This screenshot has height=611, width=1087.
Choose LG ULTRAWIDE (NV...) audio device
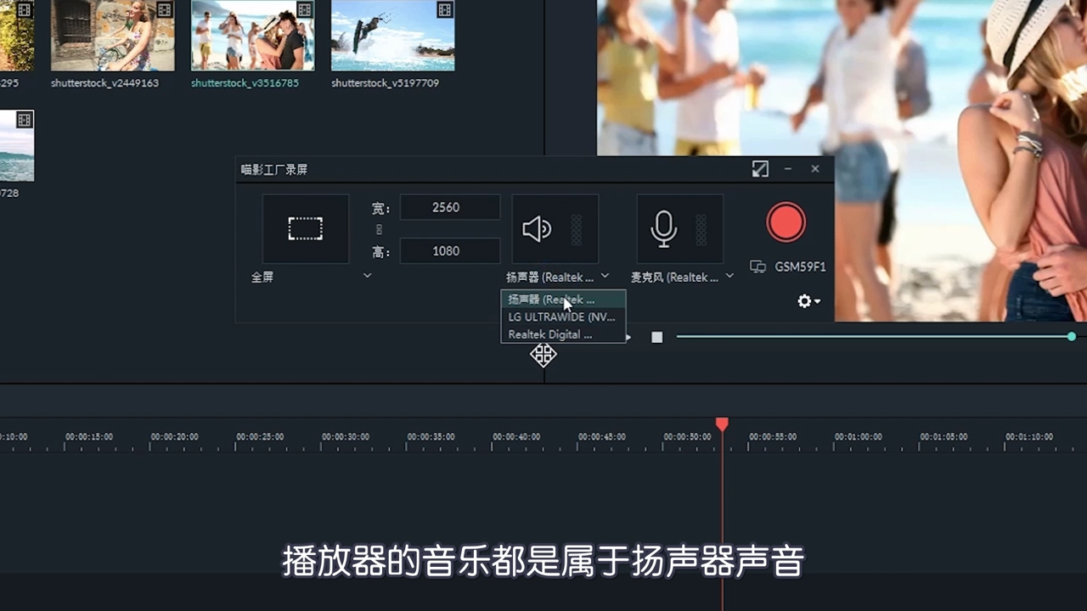point(563,317)
